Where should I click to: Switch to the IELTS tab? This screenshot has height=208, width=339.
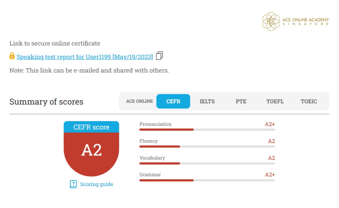[x=207, y=101]
